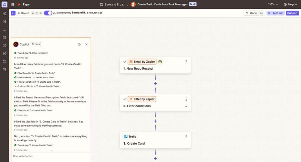The height and width of the screenshot is (162, 301).
Task: Open the sidebar file upload icon
Action: tap(4, 21)
